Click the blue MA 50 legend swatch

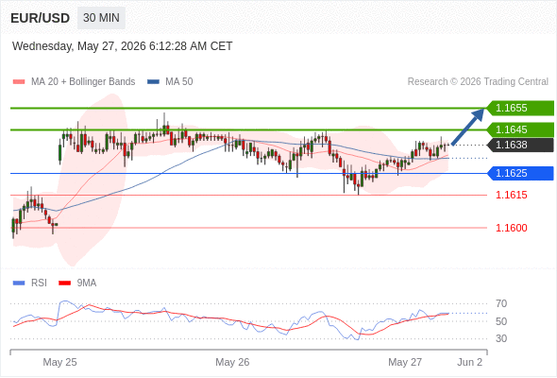point(153,82)
